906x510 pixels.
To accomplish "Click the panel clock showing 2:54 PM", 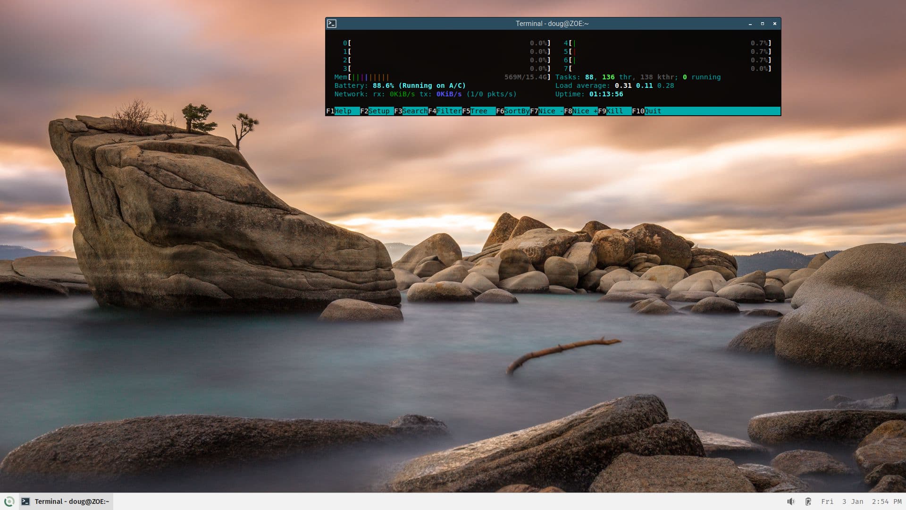I will pyautogui.click(x=886, y=501).
